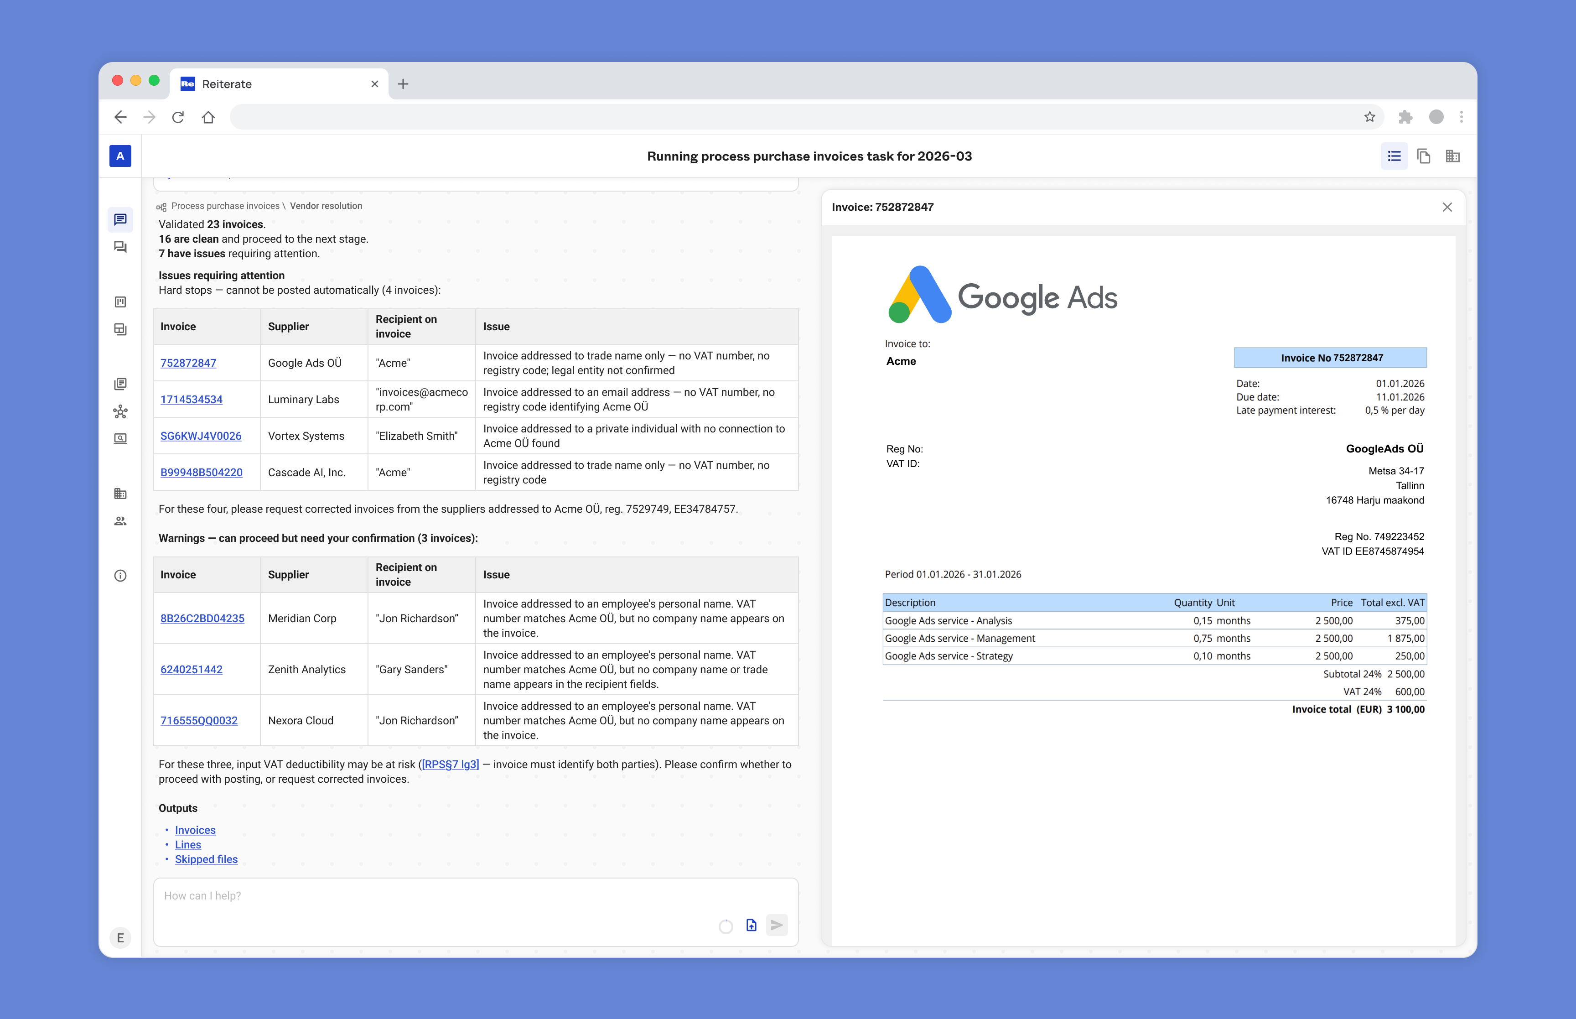Open invoice link 752872847

tap(188, 363)
